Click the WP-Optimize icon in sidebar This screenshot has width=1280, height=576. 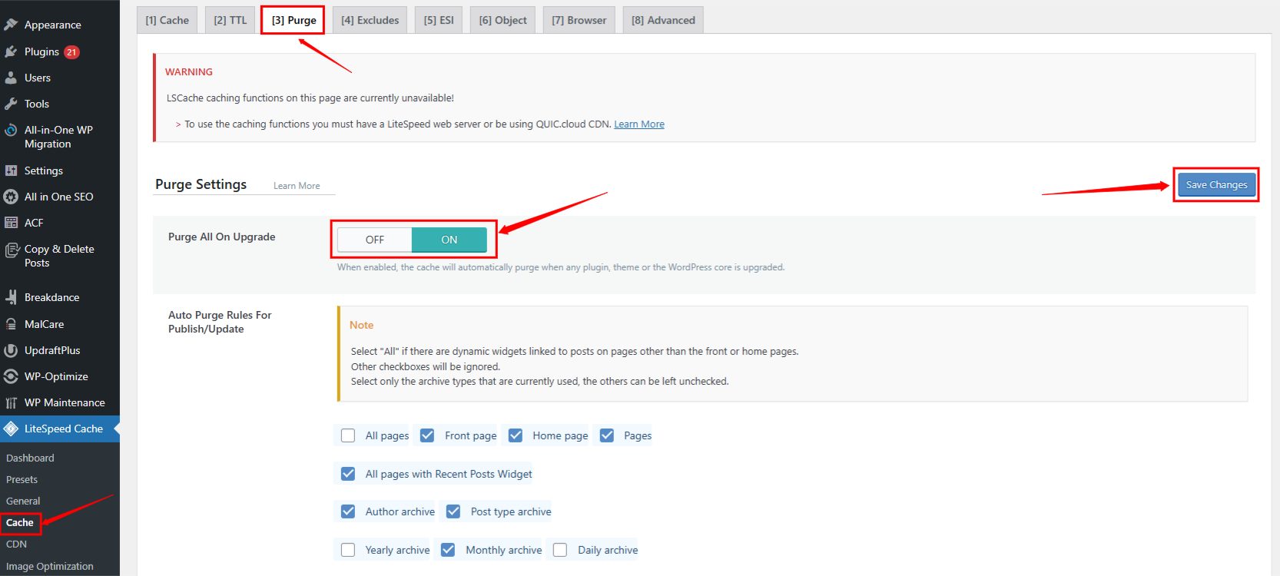pyautogui.click(x=11, y=376)
